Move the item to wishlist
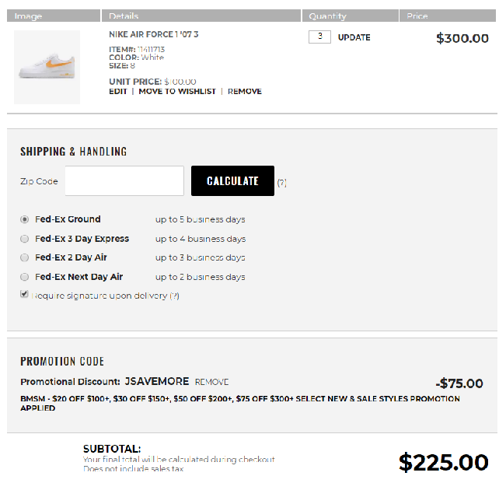The width and height of the screenshot is (499, 483). click(177, 92)
